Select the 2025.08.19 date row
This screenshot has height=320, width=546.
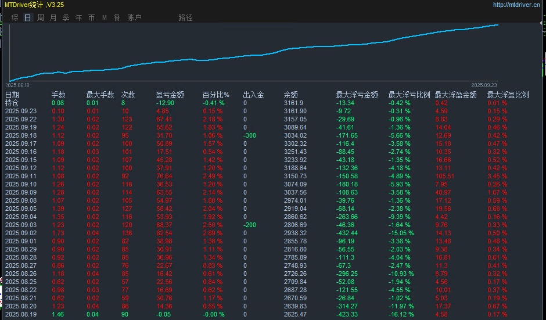(21, 314)
